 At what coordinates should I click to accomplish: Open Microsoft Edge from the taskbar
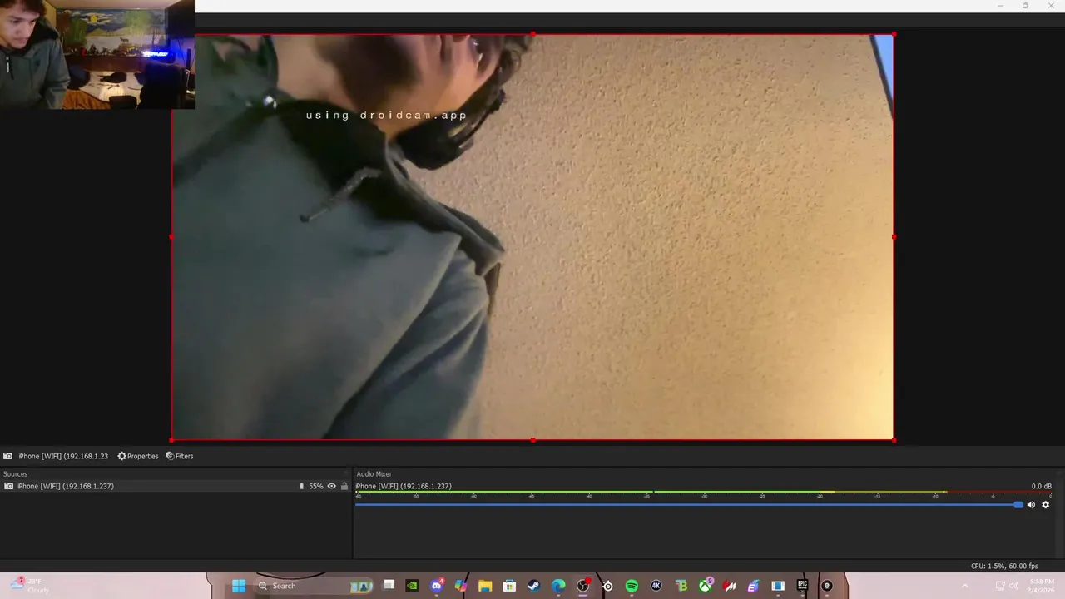(558, 586)
